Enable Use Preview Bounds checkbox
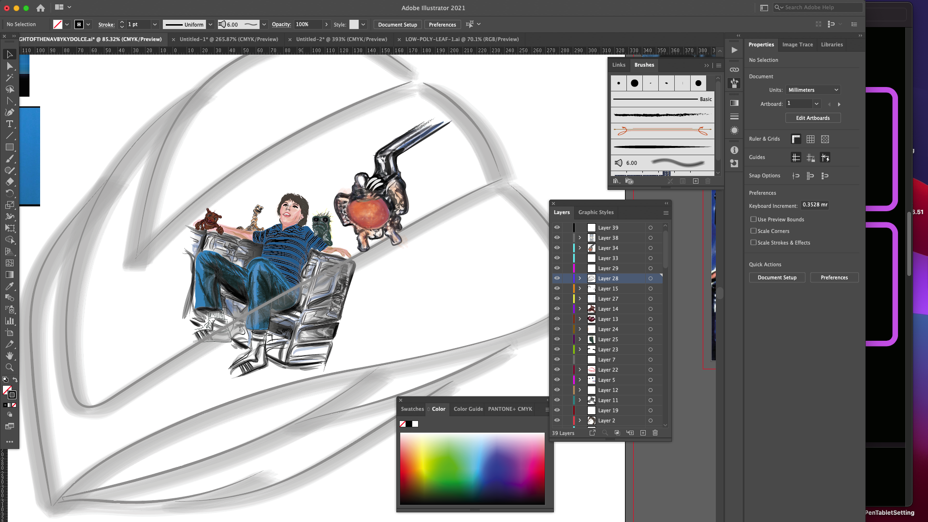 pos(753,219)
